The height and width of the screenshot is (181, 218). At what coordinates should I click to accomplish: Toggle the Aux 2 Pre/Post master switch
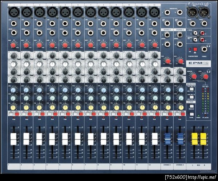(x=191, y=97)
